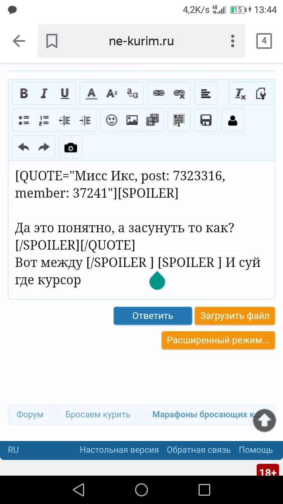The width and height of the screenshot is (283, 504).
Task: Open Обратная связь contact link
Action: (198, 450)
